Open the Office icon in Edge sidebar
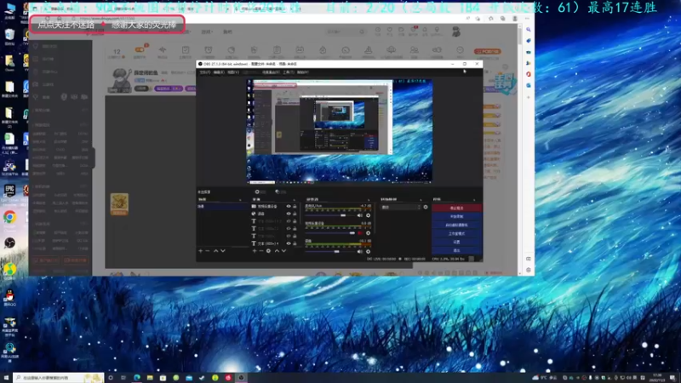Screen dimensions: 681x383 pos(529,74)
